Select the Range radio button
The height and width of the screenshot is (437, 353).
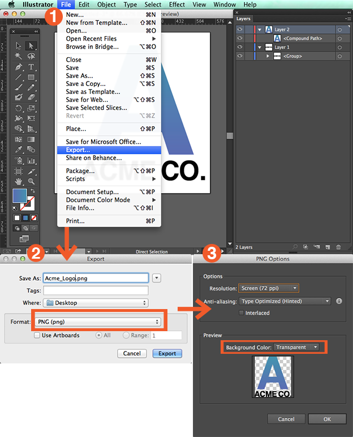point(126,335)
